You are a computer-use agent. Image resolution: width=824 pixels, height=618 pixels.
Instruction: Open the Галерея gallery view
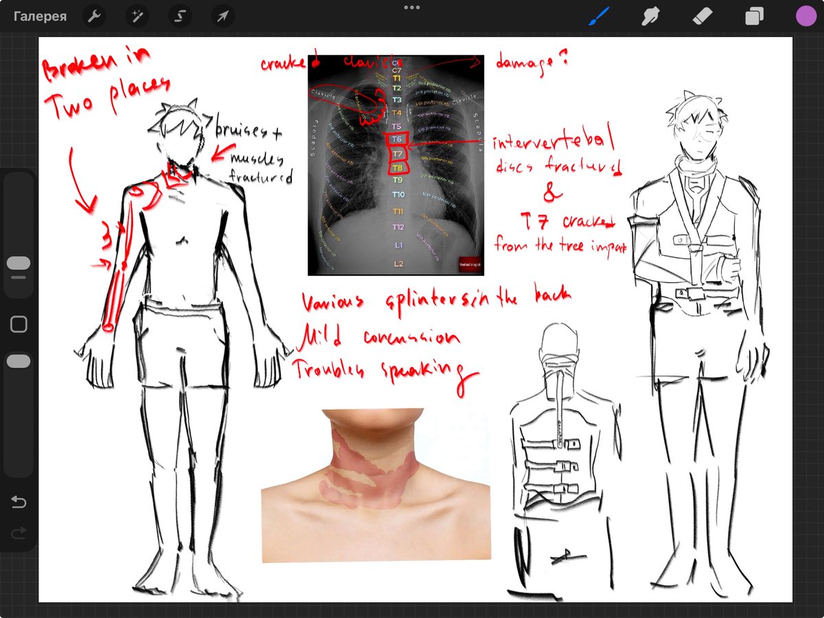point(41,16)
